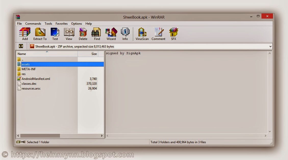Open the Options menu
This screenshot has height=160, width=288.
click(77, 24)
